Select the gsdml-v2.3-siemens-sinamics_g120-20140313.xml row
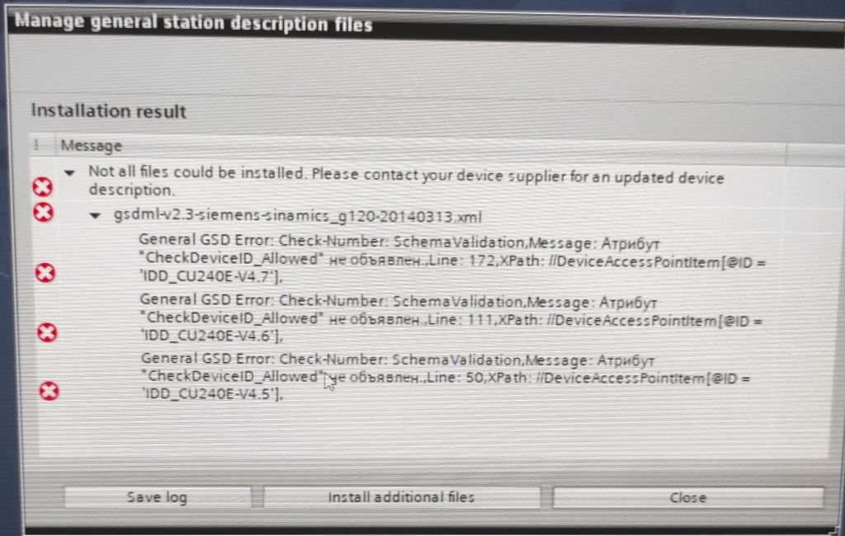The height and width of the screenshot is (536, 845). point(297,216)
